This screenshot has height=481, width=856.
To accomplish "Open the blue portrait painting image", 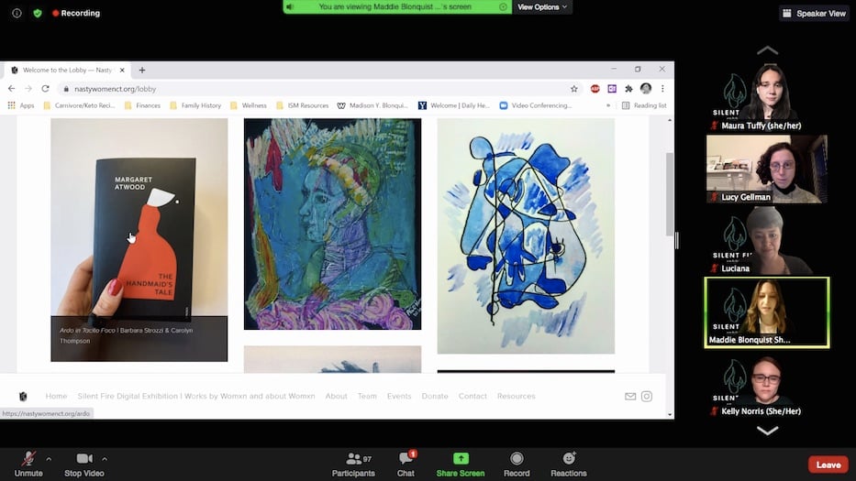I will point(332,224).
